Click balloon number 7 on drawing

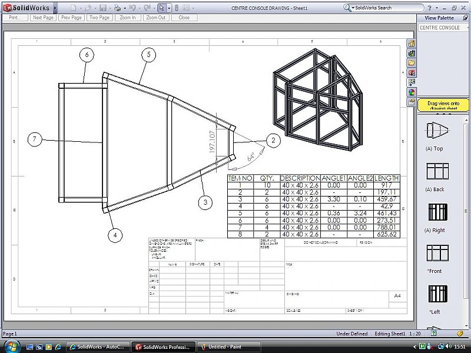pos(35,139)
